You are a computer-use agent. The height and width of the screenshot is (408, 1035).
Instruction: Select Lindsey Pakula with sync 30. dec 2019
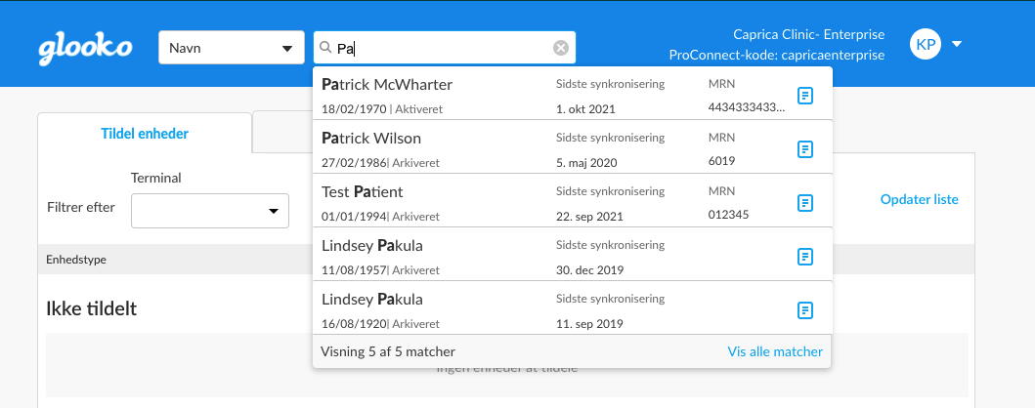pyautogui.click(x=573, y=254)
